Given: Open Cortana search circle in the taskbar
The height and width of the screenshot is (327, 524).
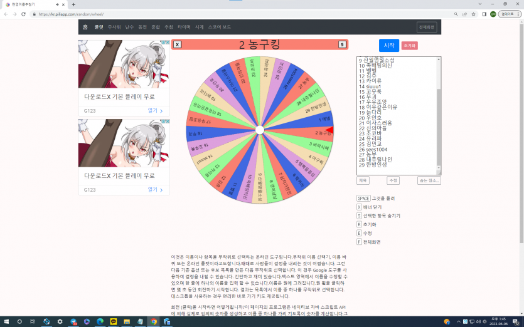Looking at the screenshot, I should [19, 321].
